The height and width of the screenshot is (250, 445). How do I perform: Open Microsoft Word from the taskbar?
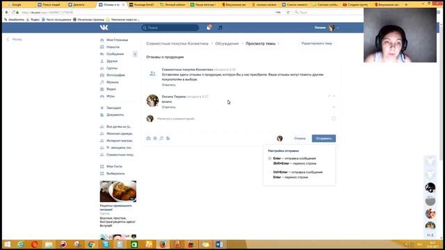[219, 244]
